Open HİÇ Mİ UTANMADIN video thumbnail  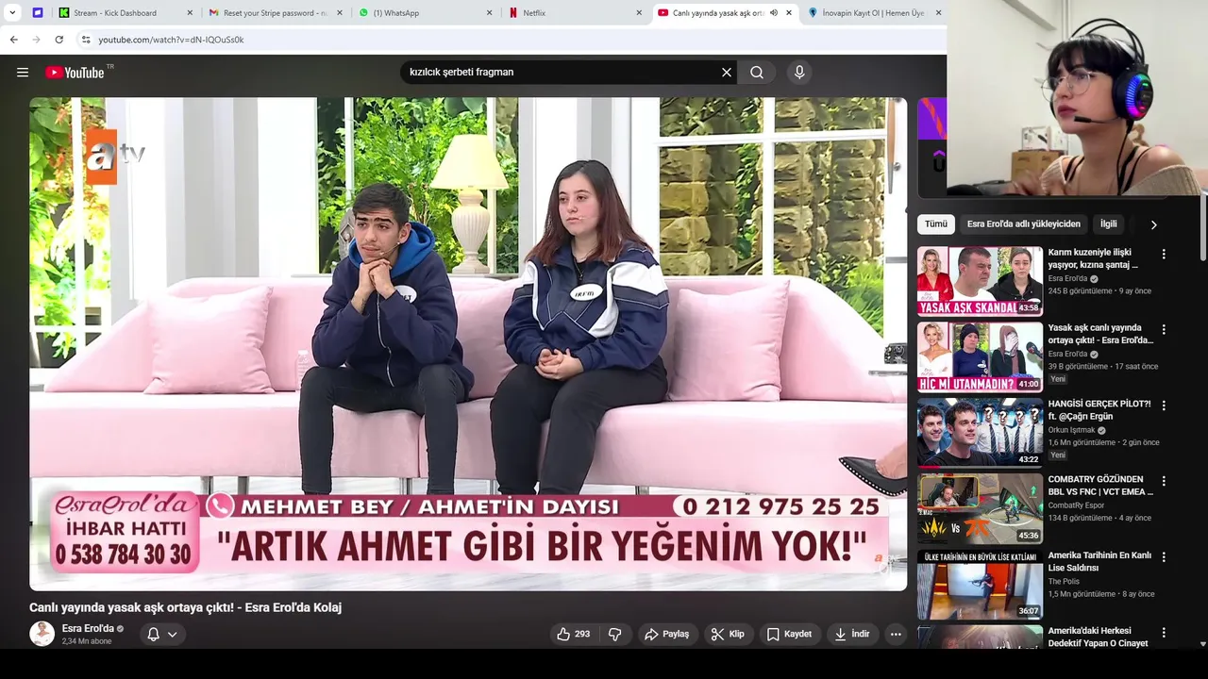pyautogui.click(x=980, y=356)
